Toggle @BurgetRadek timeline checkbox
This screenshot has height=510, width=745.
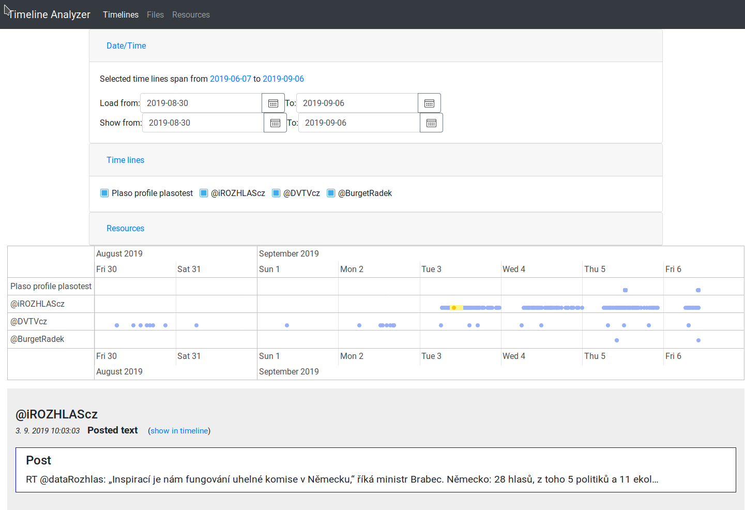coord(331,193)
